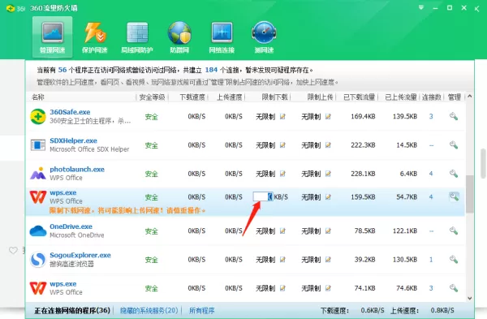
Task: Edit upload limit for SDXHelper.exe
Action: click(328, 145)
